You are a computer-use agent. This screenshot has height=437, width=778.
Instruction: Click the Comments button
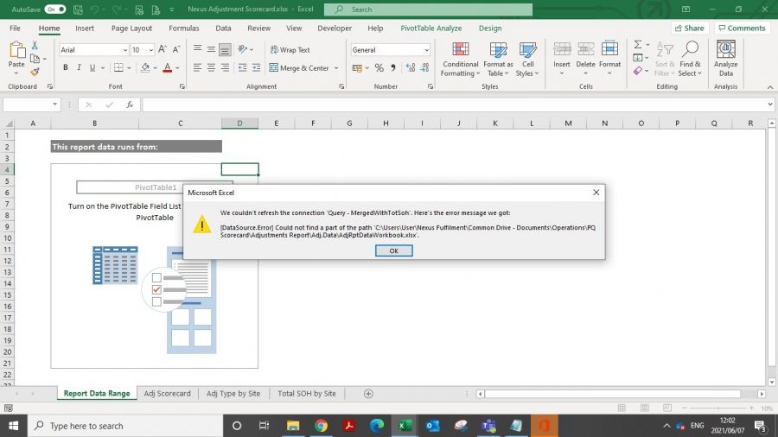click(x=742, y=28)
